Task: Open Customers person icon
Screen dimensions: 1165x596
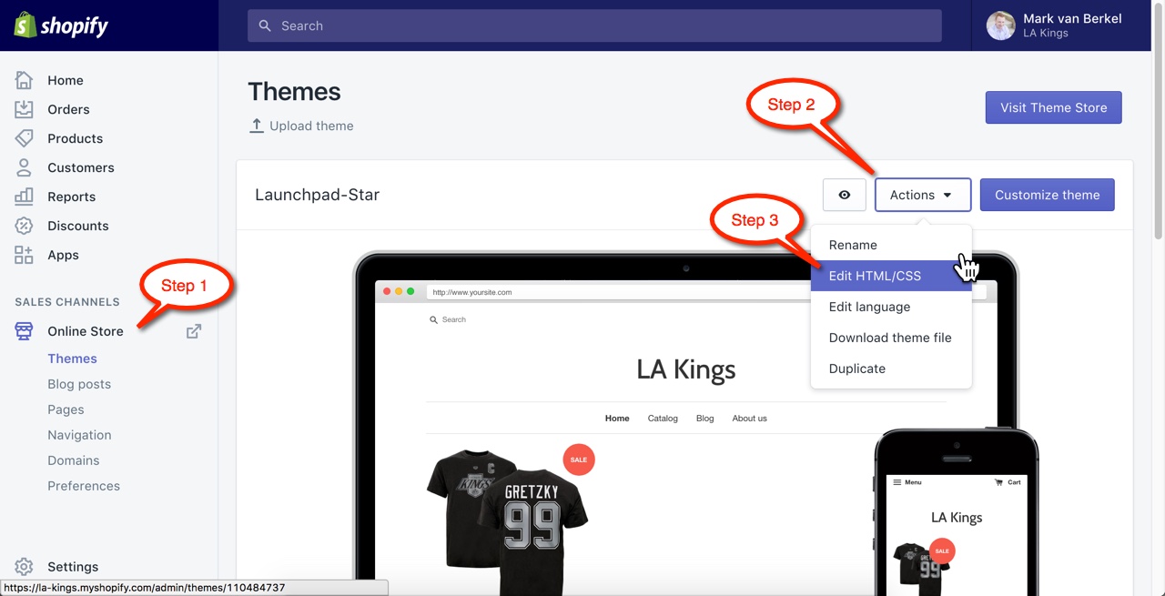Action: coord(24,167)
